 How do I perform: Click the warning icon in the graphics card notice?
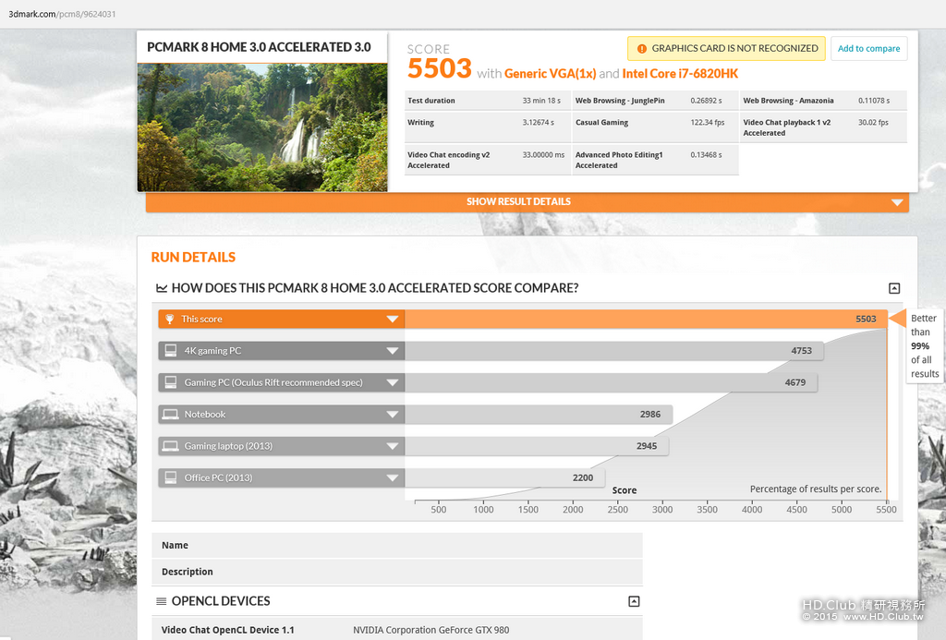click(x=642, y=49)
